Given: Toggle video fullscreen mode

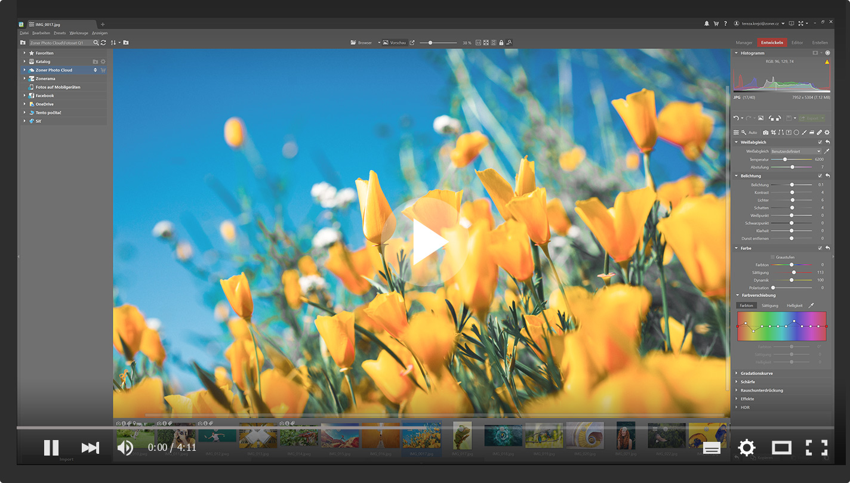Looking at the screenshot, I should 816,447.
